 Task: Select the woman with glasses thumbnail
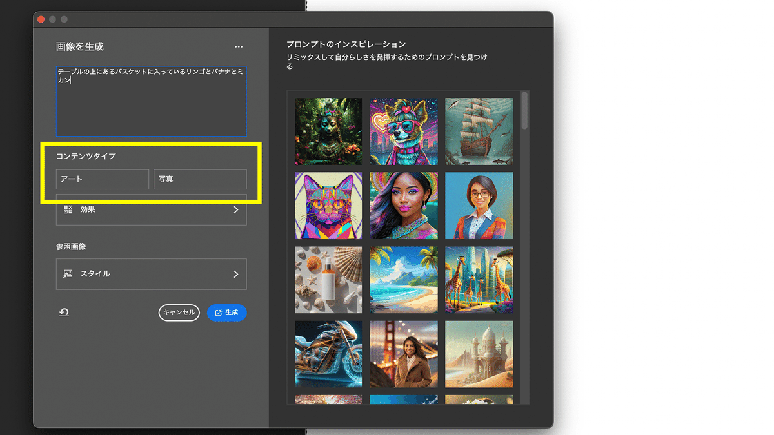click(x=479, y=206)
